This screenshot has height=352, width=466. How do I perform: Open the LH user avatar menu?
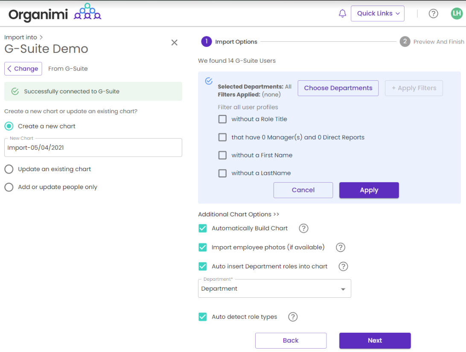(x=457, y=14)
